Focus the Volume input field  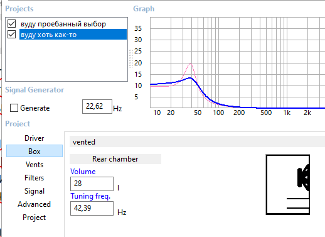tap(92, 184)
